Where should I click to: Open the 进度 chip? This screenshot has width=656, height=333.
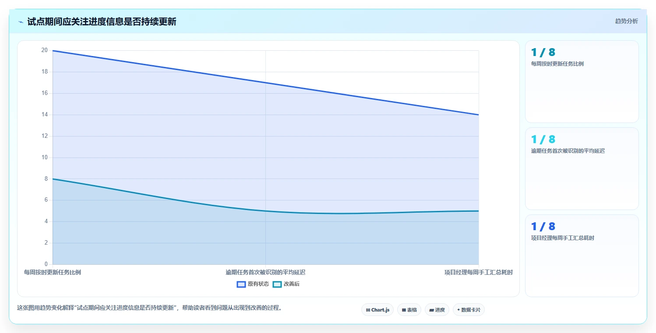coord(437,310)
